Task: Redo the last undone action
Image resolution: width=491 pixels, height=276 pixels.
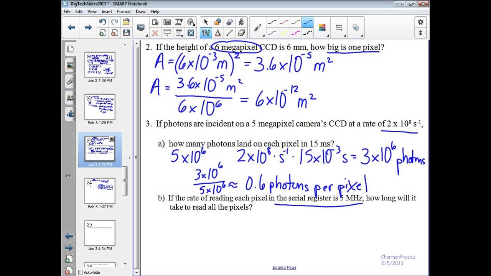Action: point(114,22)
